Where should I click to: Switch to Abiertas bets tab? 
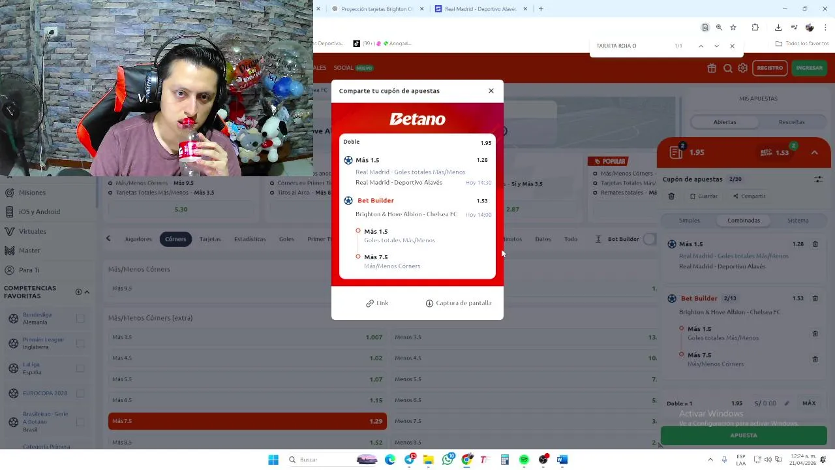coord(725,122)
